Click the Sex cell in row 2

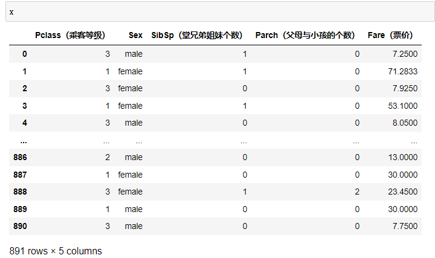click(x=130, y=89)
